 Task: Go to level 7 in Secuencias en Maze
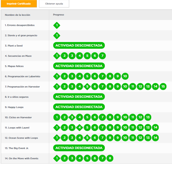click(x=102, y=56)
